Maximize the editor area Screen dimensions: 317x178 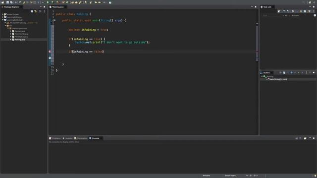coord(256,7)
